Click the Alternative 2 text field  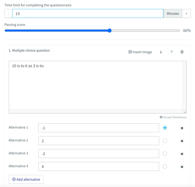99,141
